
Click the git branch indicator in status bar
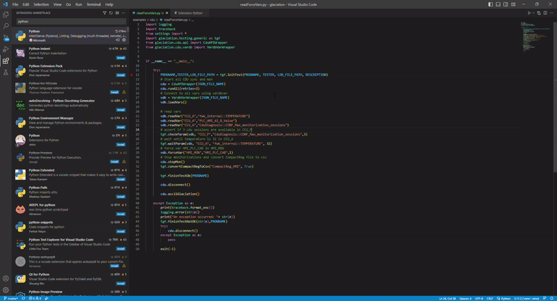11,298
